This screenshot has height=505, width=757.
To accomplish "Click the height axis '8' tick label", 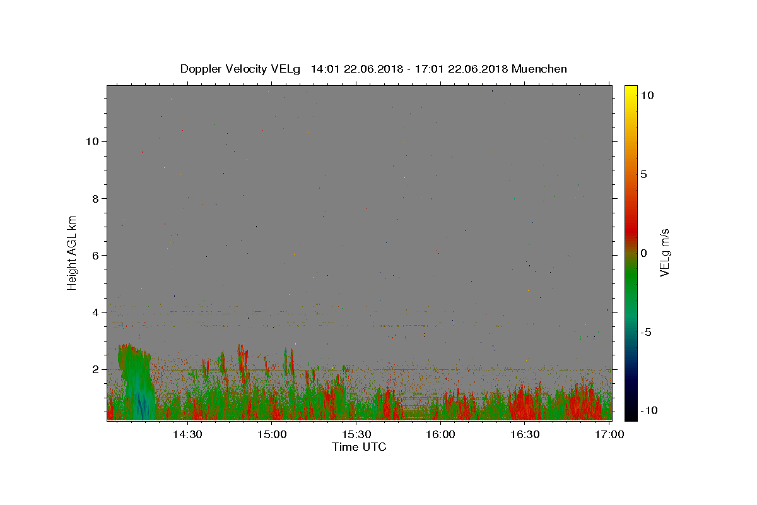I will [x=95, y=198].
